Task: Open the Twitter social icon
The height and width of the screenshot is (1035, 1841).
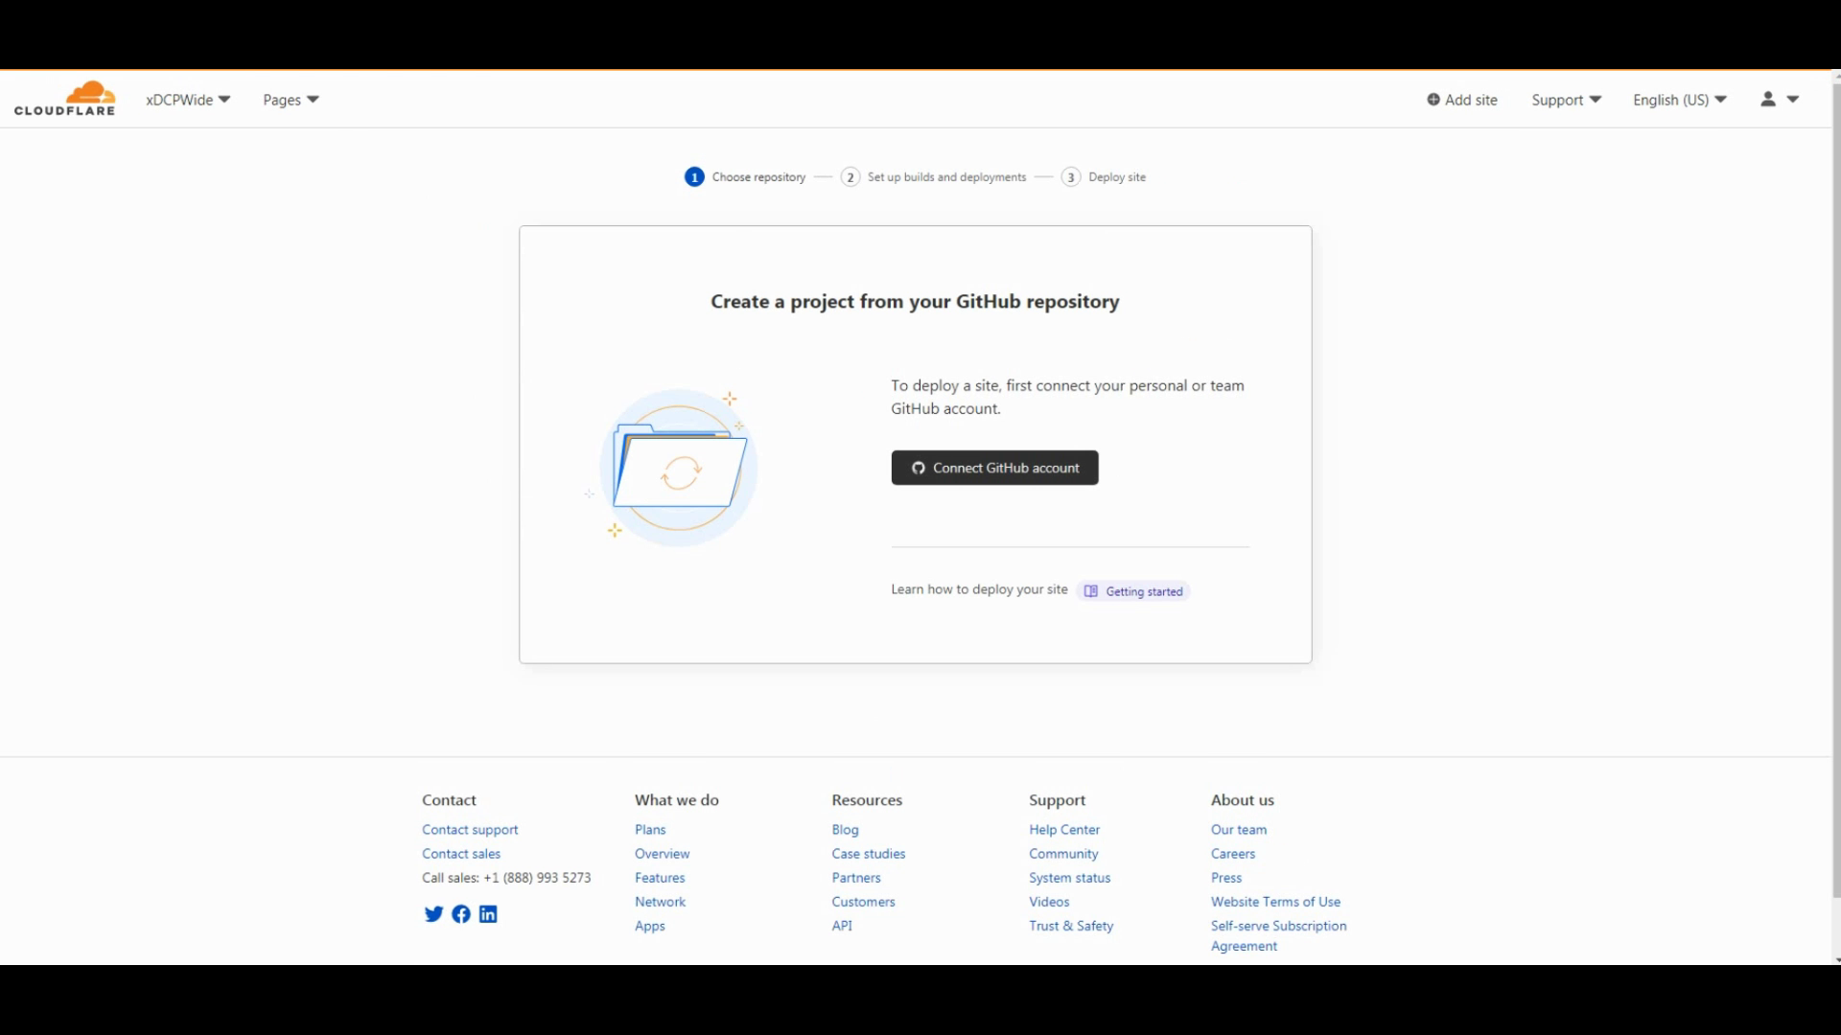Action: pyautogui.click(x=433, y=914)
